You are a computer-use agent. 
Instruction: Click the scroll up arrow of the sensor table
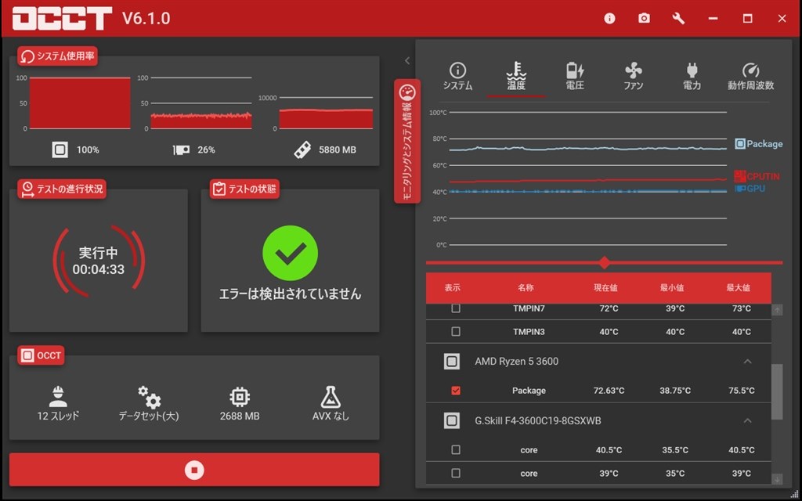(777, 310)
